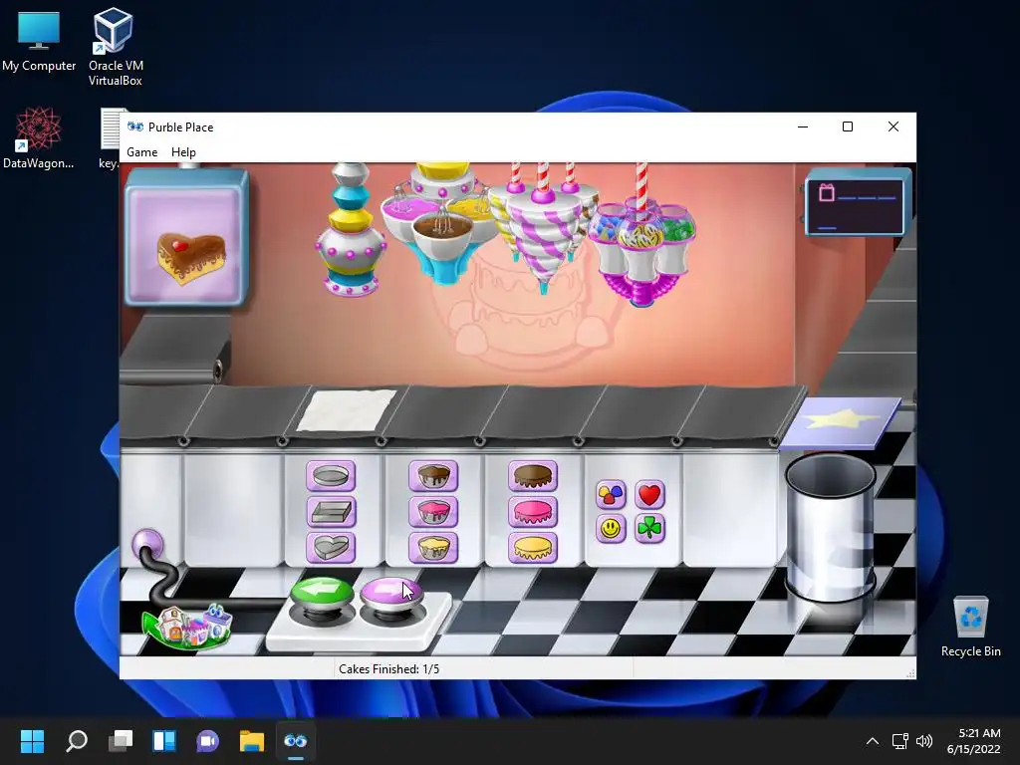Add red heart decoration

point(649,495)
